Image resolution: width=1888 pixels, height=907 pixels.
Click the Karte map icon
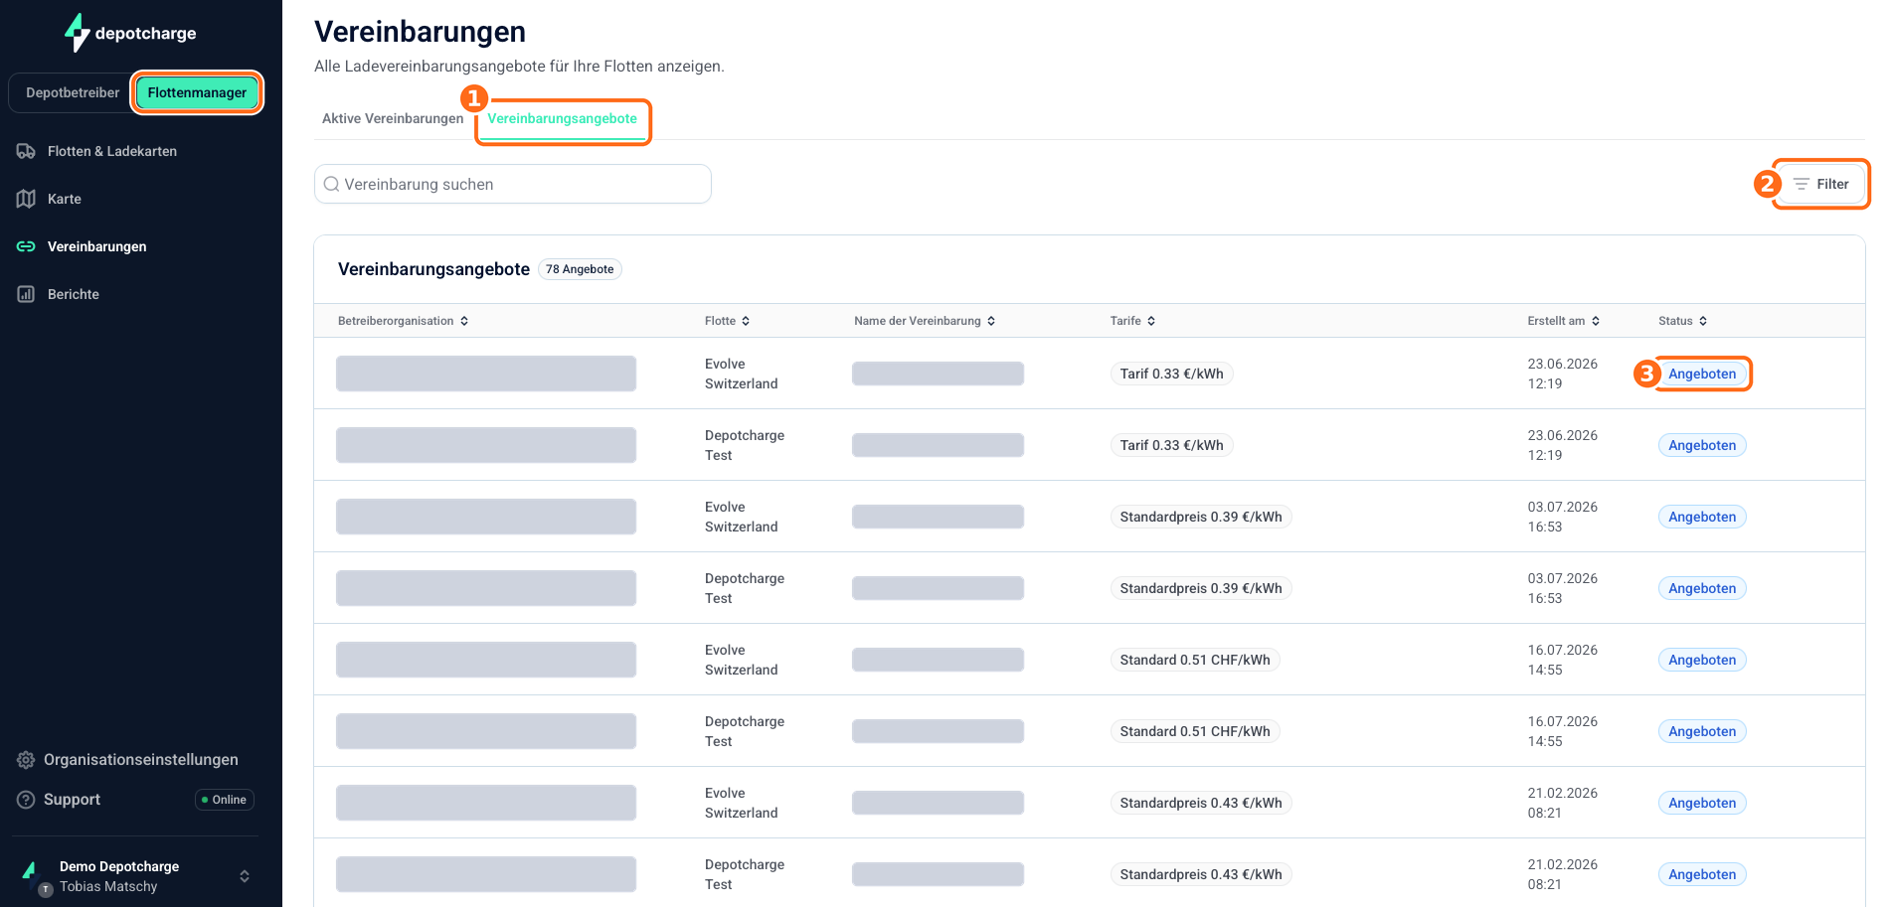click(26, 199)
